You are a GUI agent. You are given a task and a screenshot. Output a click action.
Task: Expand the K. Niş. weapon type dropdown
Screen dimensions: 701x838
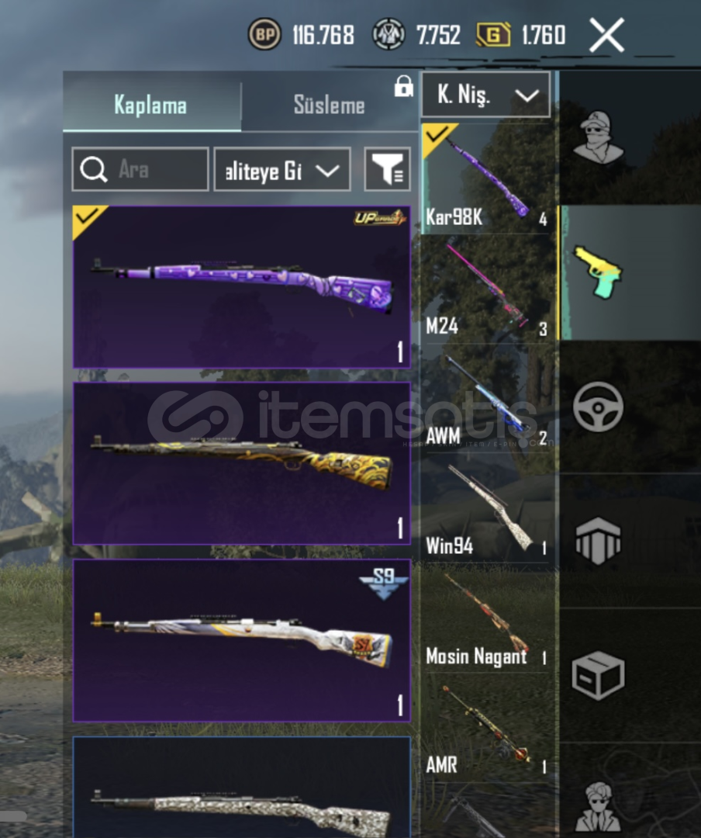coord(485,95)
